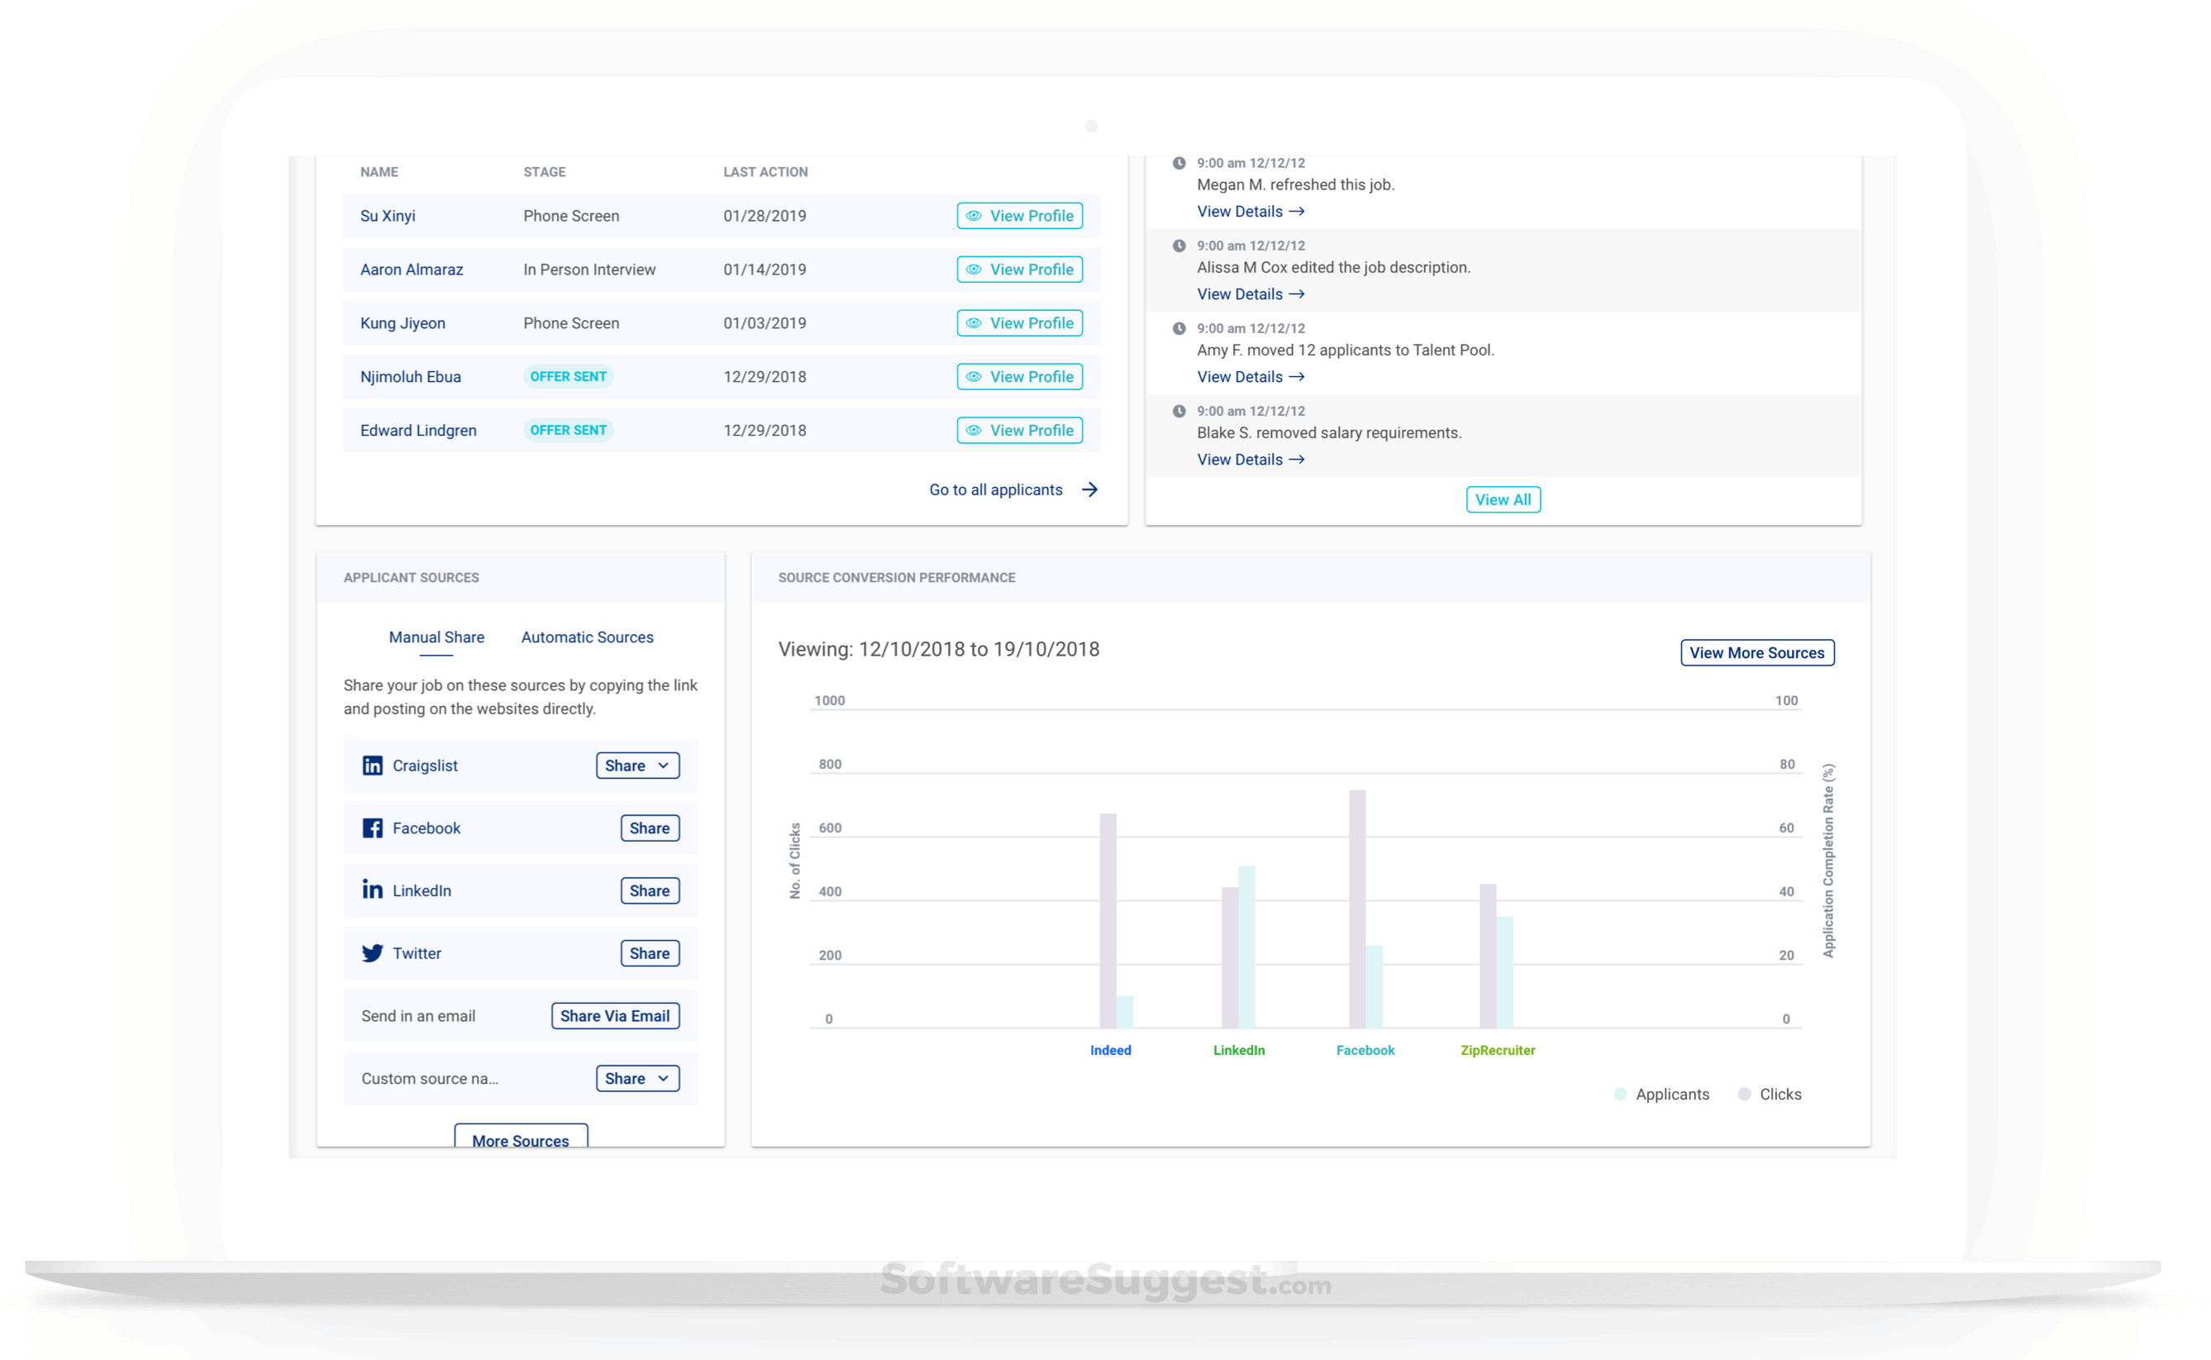Open the Share dropdown for Twitter
The height and width of the screenshot is (1360, 2211).
coord(649,952)
